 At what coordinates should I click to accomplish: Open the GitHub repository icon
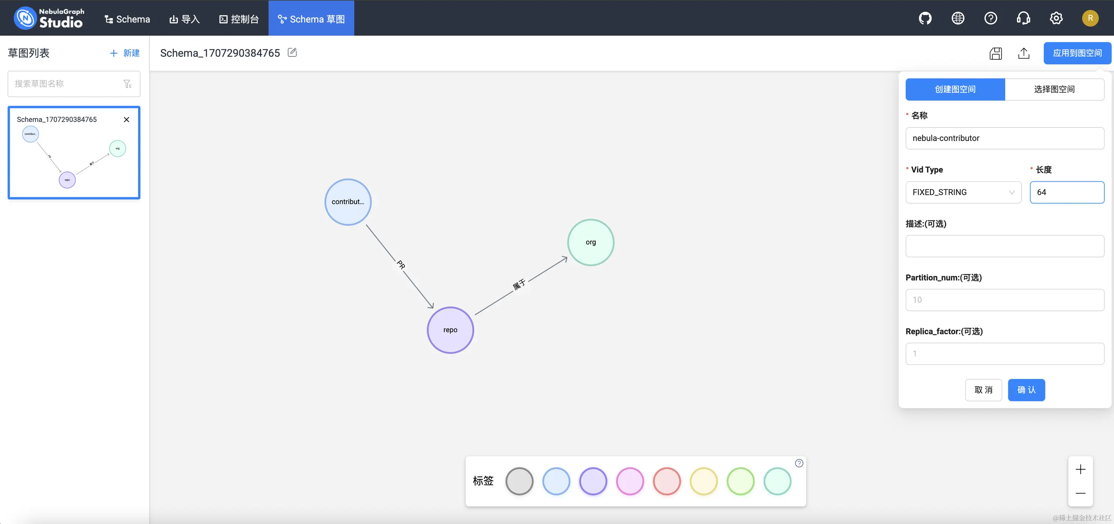click(x=925, y=18)
